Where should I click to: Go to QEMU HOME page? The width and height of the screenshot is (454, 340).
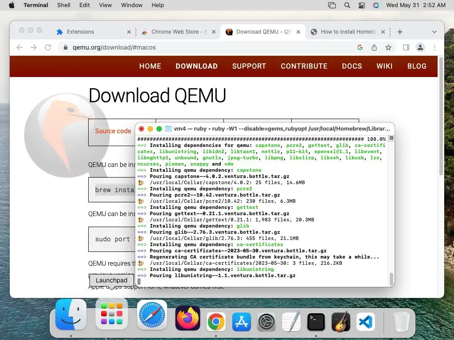(150, 66)
